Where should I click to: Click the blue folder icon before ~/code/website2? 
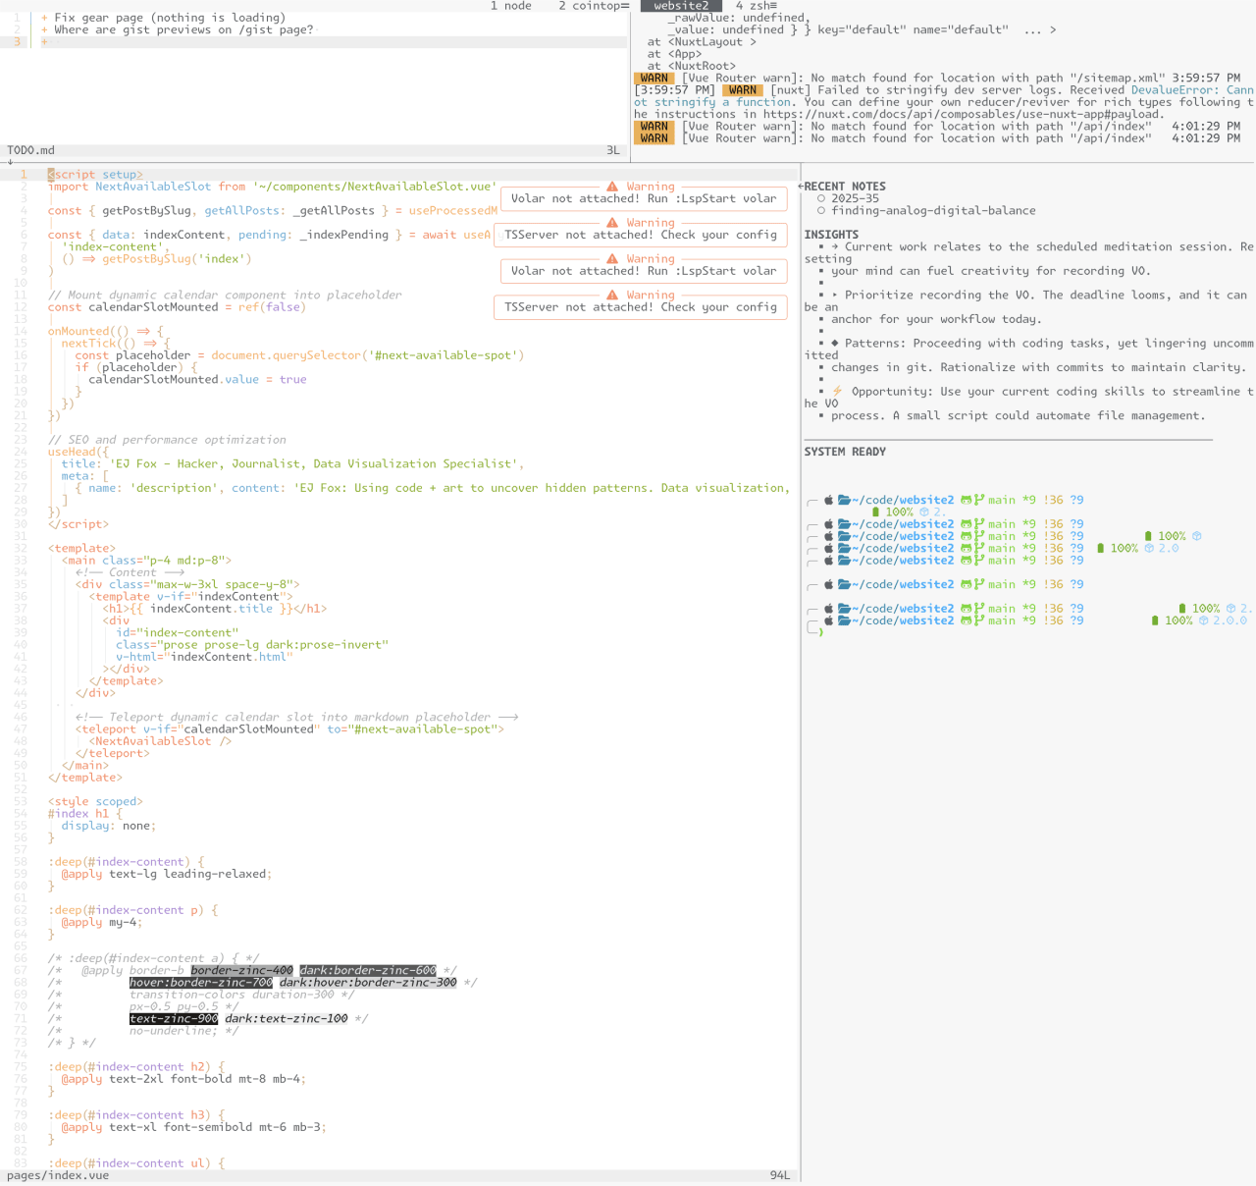click(842, 500)
